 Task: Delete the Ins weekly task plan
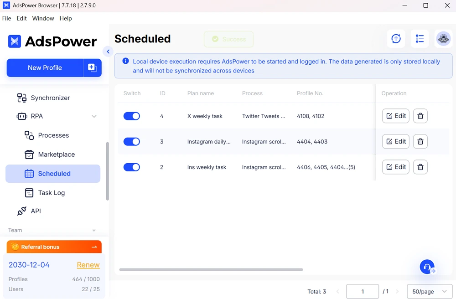coord(420,167)
